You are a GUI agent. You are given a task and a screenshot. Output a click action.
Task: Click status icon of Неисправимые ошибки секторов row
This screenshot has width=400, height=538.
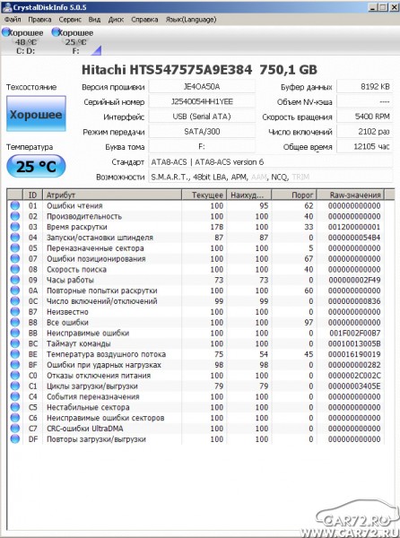pyautogui.click(x=14, y=418)
